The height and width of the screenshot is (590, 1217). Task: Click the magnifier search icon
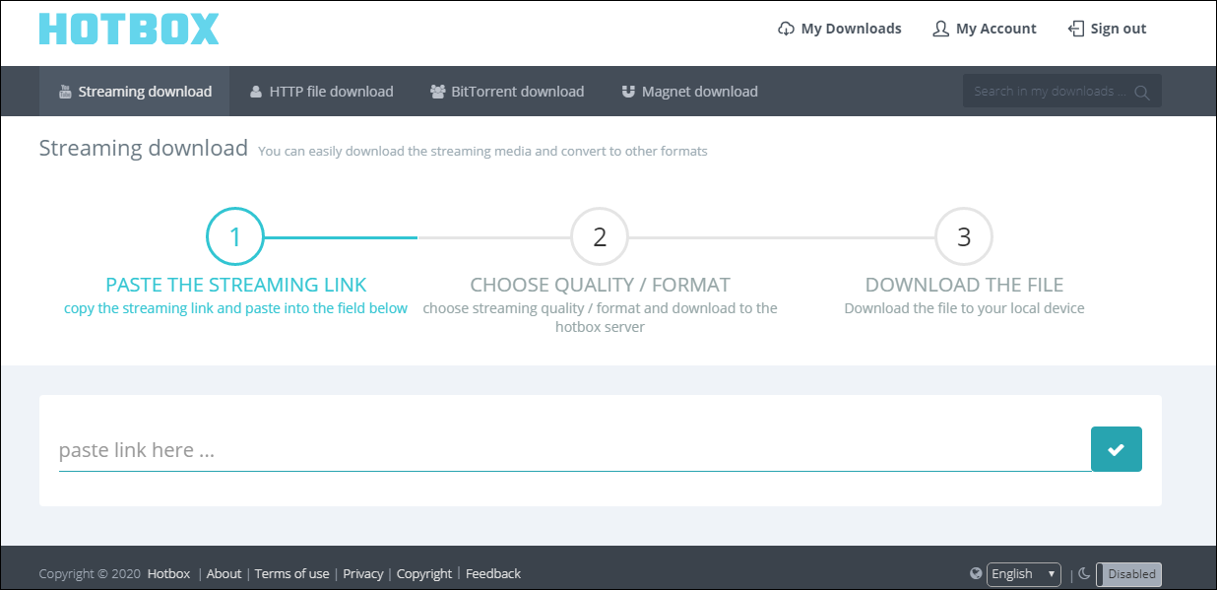point(1142,92)
